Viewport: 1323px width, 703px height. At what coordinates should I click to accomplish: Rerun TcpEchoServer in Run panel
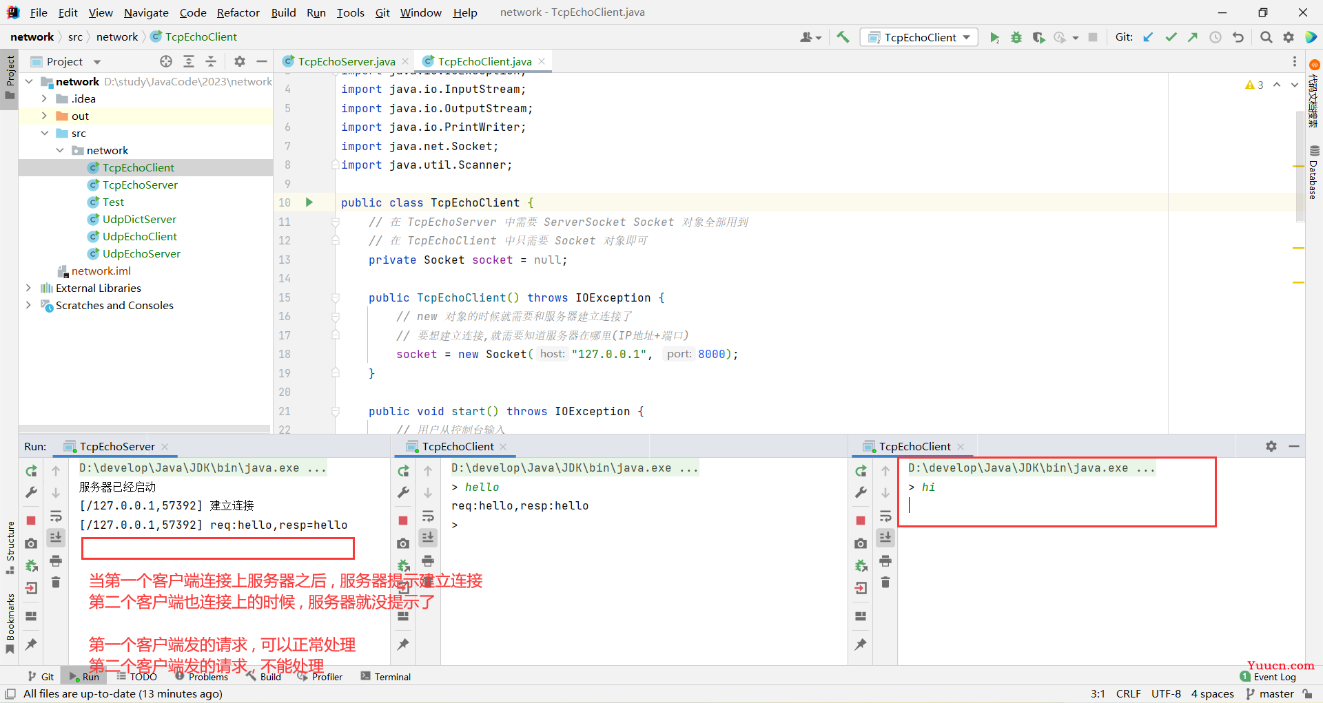[31, 471]
